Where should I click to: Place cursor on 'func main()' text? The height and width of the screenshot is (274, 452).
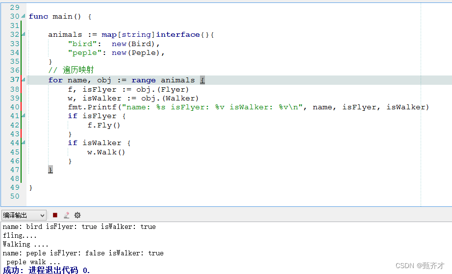55,17
